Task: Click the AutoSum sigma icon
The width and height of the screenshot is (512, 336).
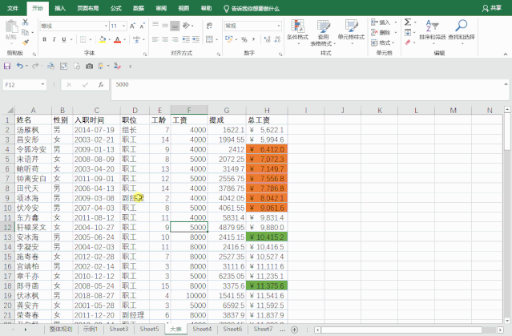Action: 408,22
